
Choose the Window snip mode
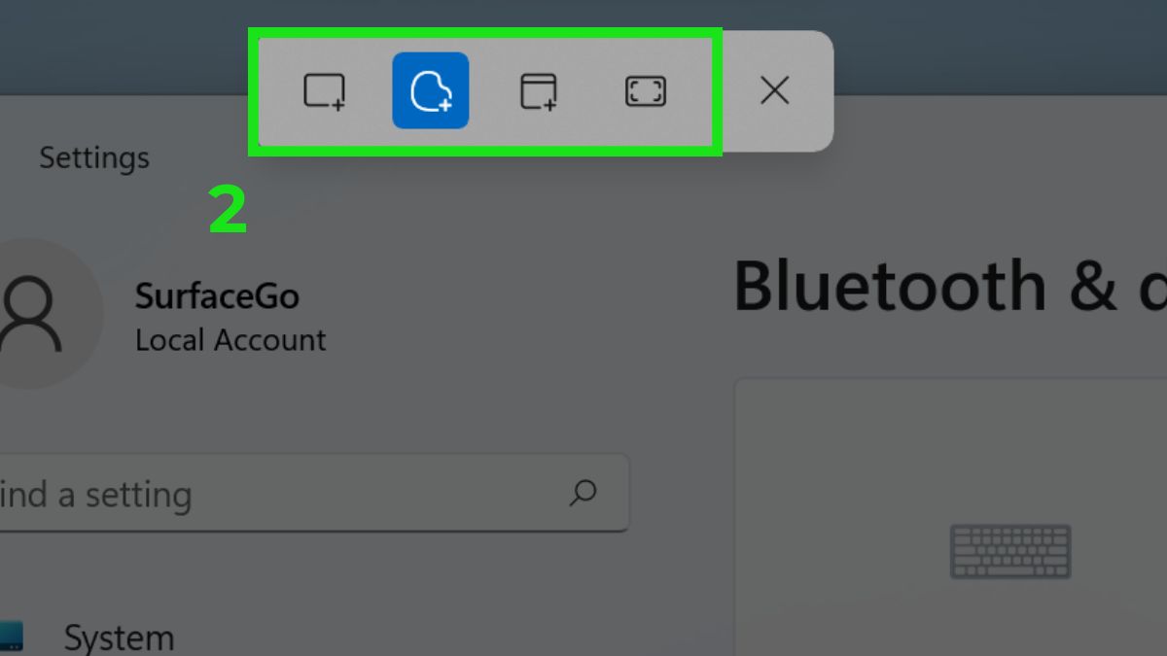[538, 91]
